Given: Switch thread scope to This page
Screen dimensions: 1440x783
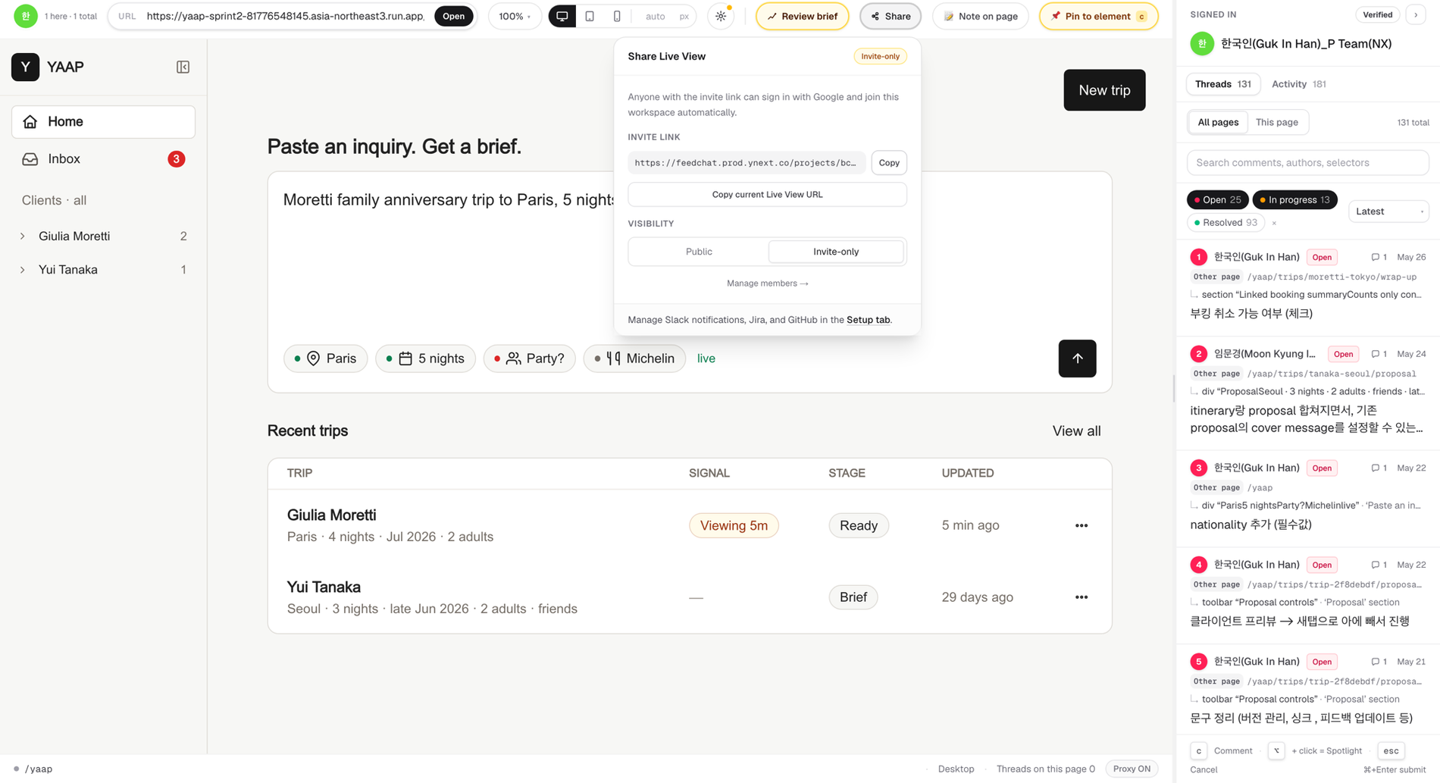Looking at the screenshot, I should (x=1277, y=122).
